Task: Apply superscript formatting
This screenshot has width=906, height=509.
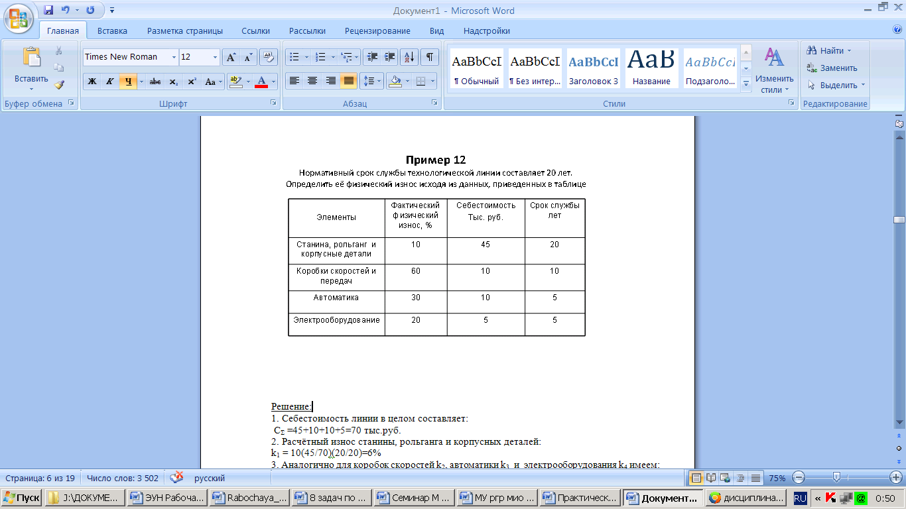Action: click(x=192, y=82)
